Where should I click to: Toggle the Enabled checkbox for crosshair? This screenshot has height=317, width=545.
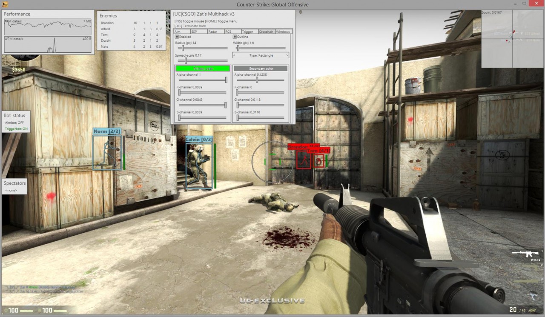click(x=177, y=37)
